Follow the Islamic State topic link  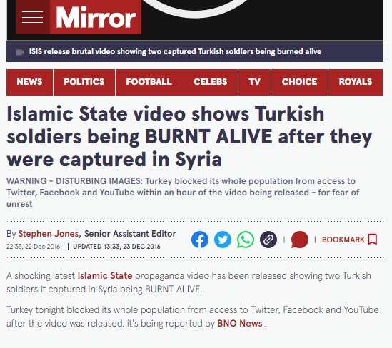[105, 276]
